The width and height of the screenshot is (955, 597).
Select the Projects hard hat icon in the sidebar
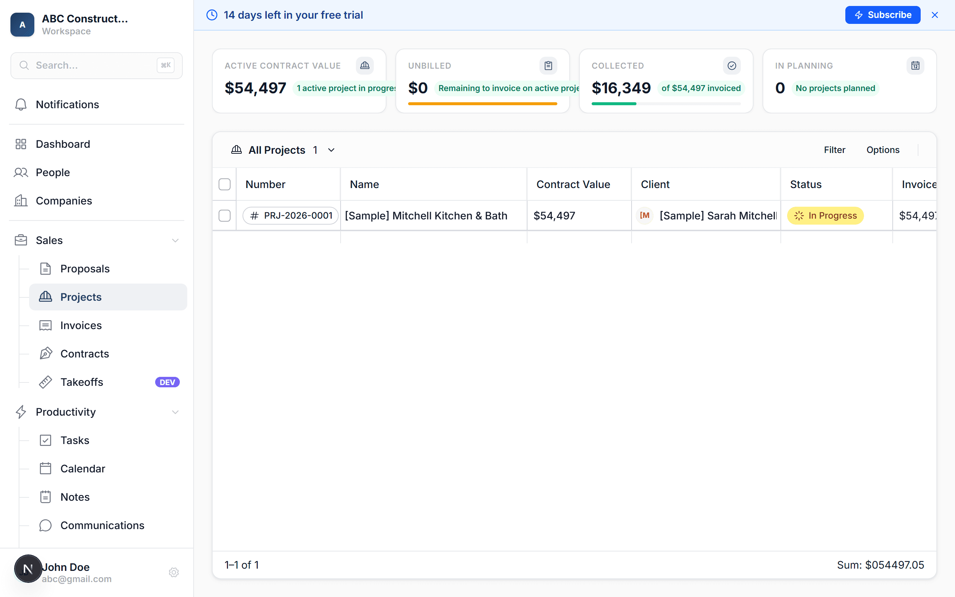click(46, 297)
